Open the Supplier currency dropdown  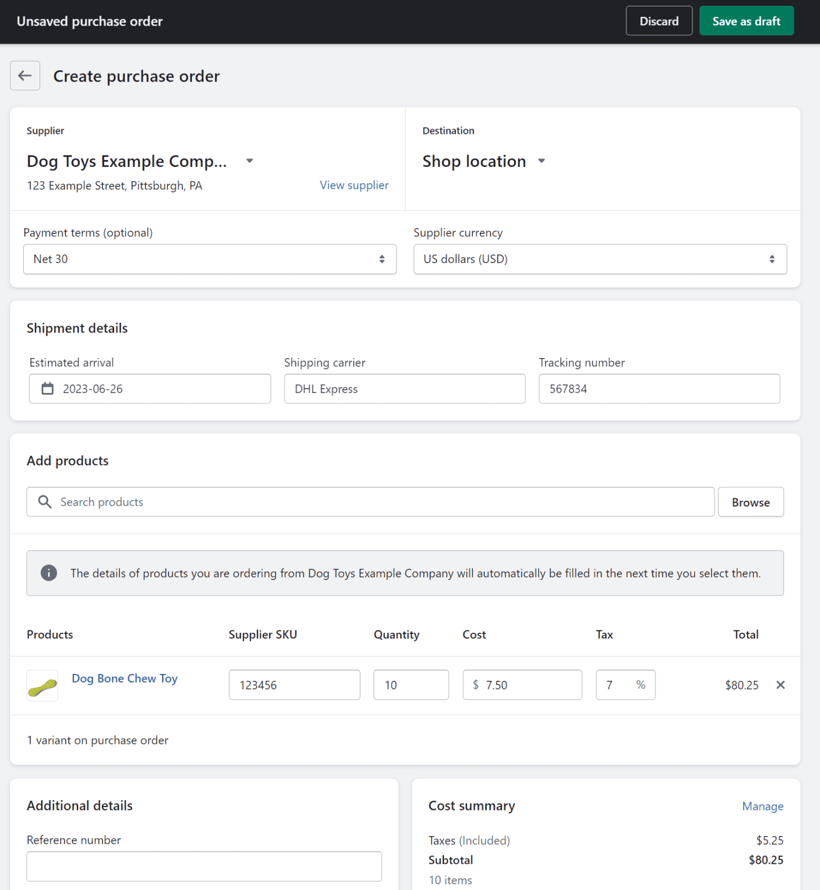point(600,259)
